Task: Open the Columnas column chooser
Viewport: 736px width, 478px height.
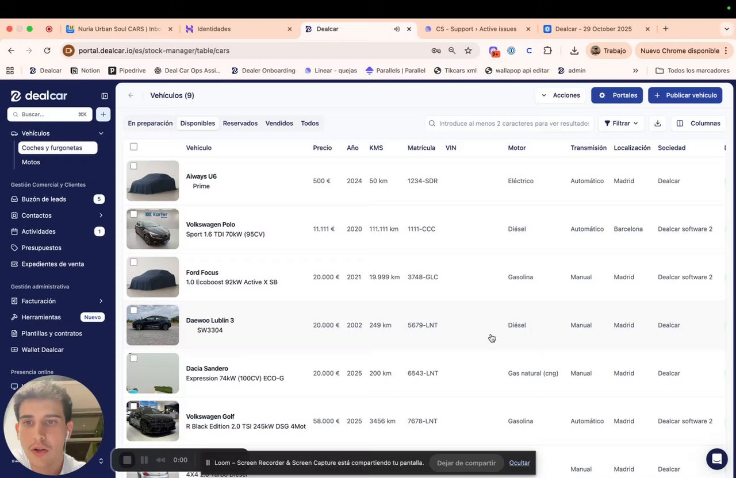Action: pos(699,124)
